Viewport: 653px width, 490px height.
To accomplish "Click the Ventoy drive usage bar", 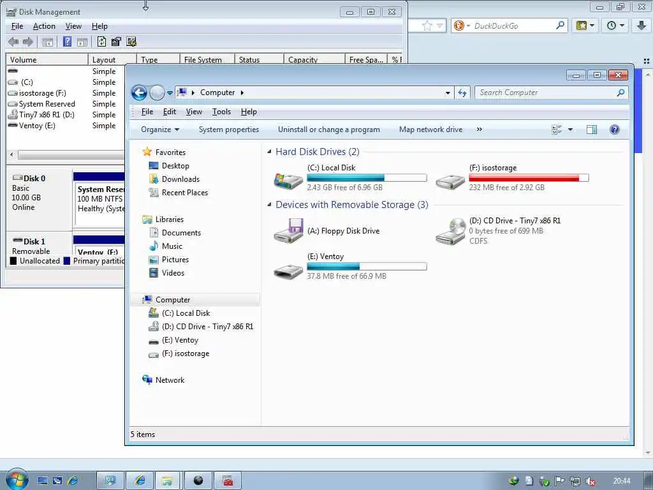I will click(x=367, y=267).
